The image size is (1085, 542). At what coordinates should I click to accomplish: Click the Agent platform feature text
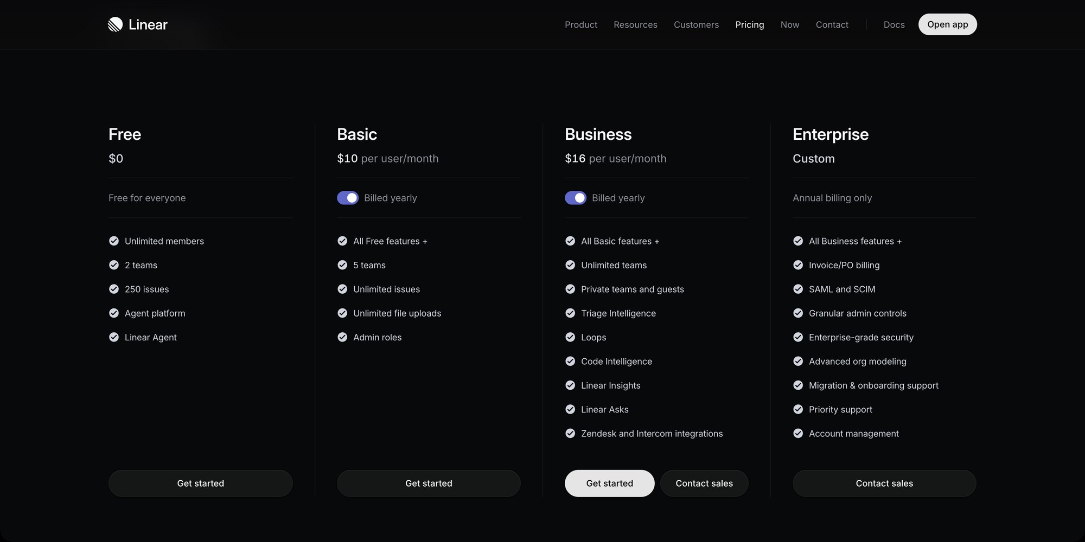pyautogui.click(x=155, y=313)
